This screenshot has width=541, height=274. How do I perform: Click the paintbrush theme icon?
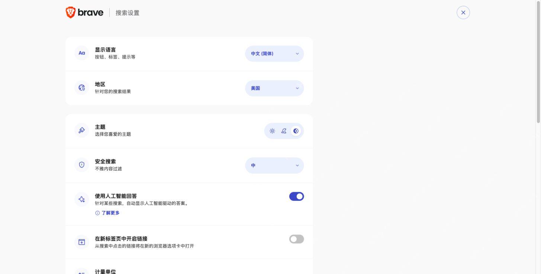click(82, 130)
